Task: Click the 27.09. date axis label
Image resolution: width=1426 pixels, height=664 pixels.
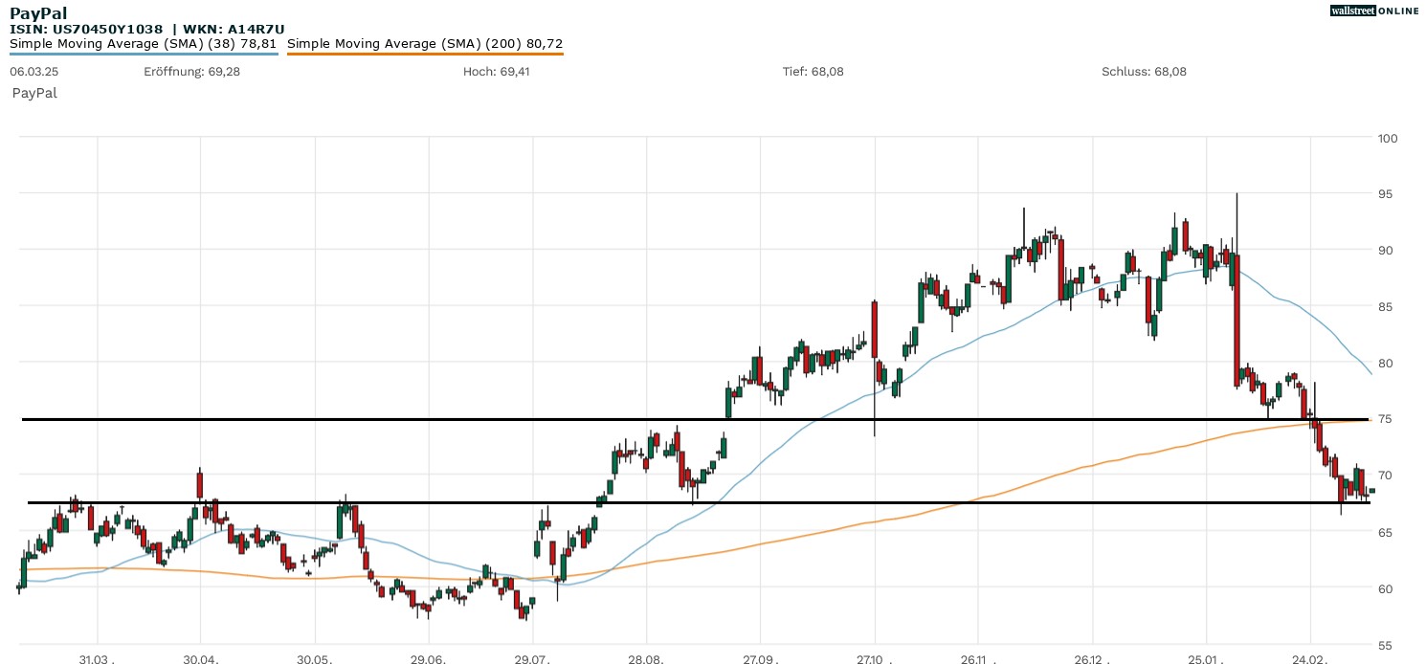Action: coord(760,659)
